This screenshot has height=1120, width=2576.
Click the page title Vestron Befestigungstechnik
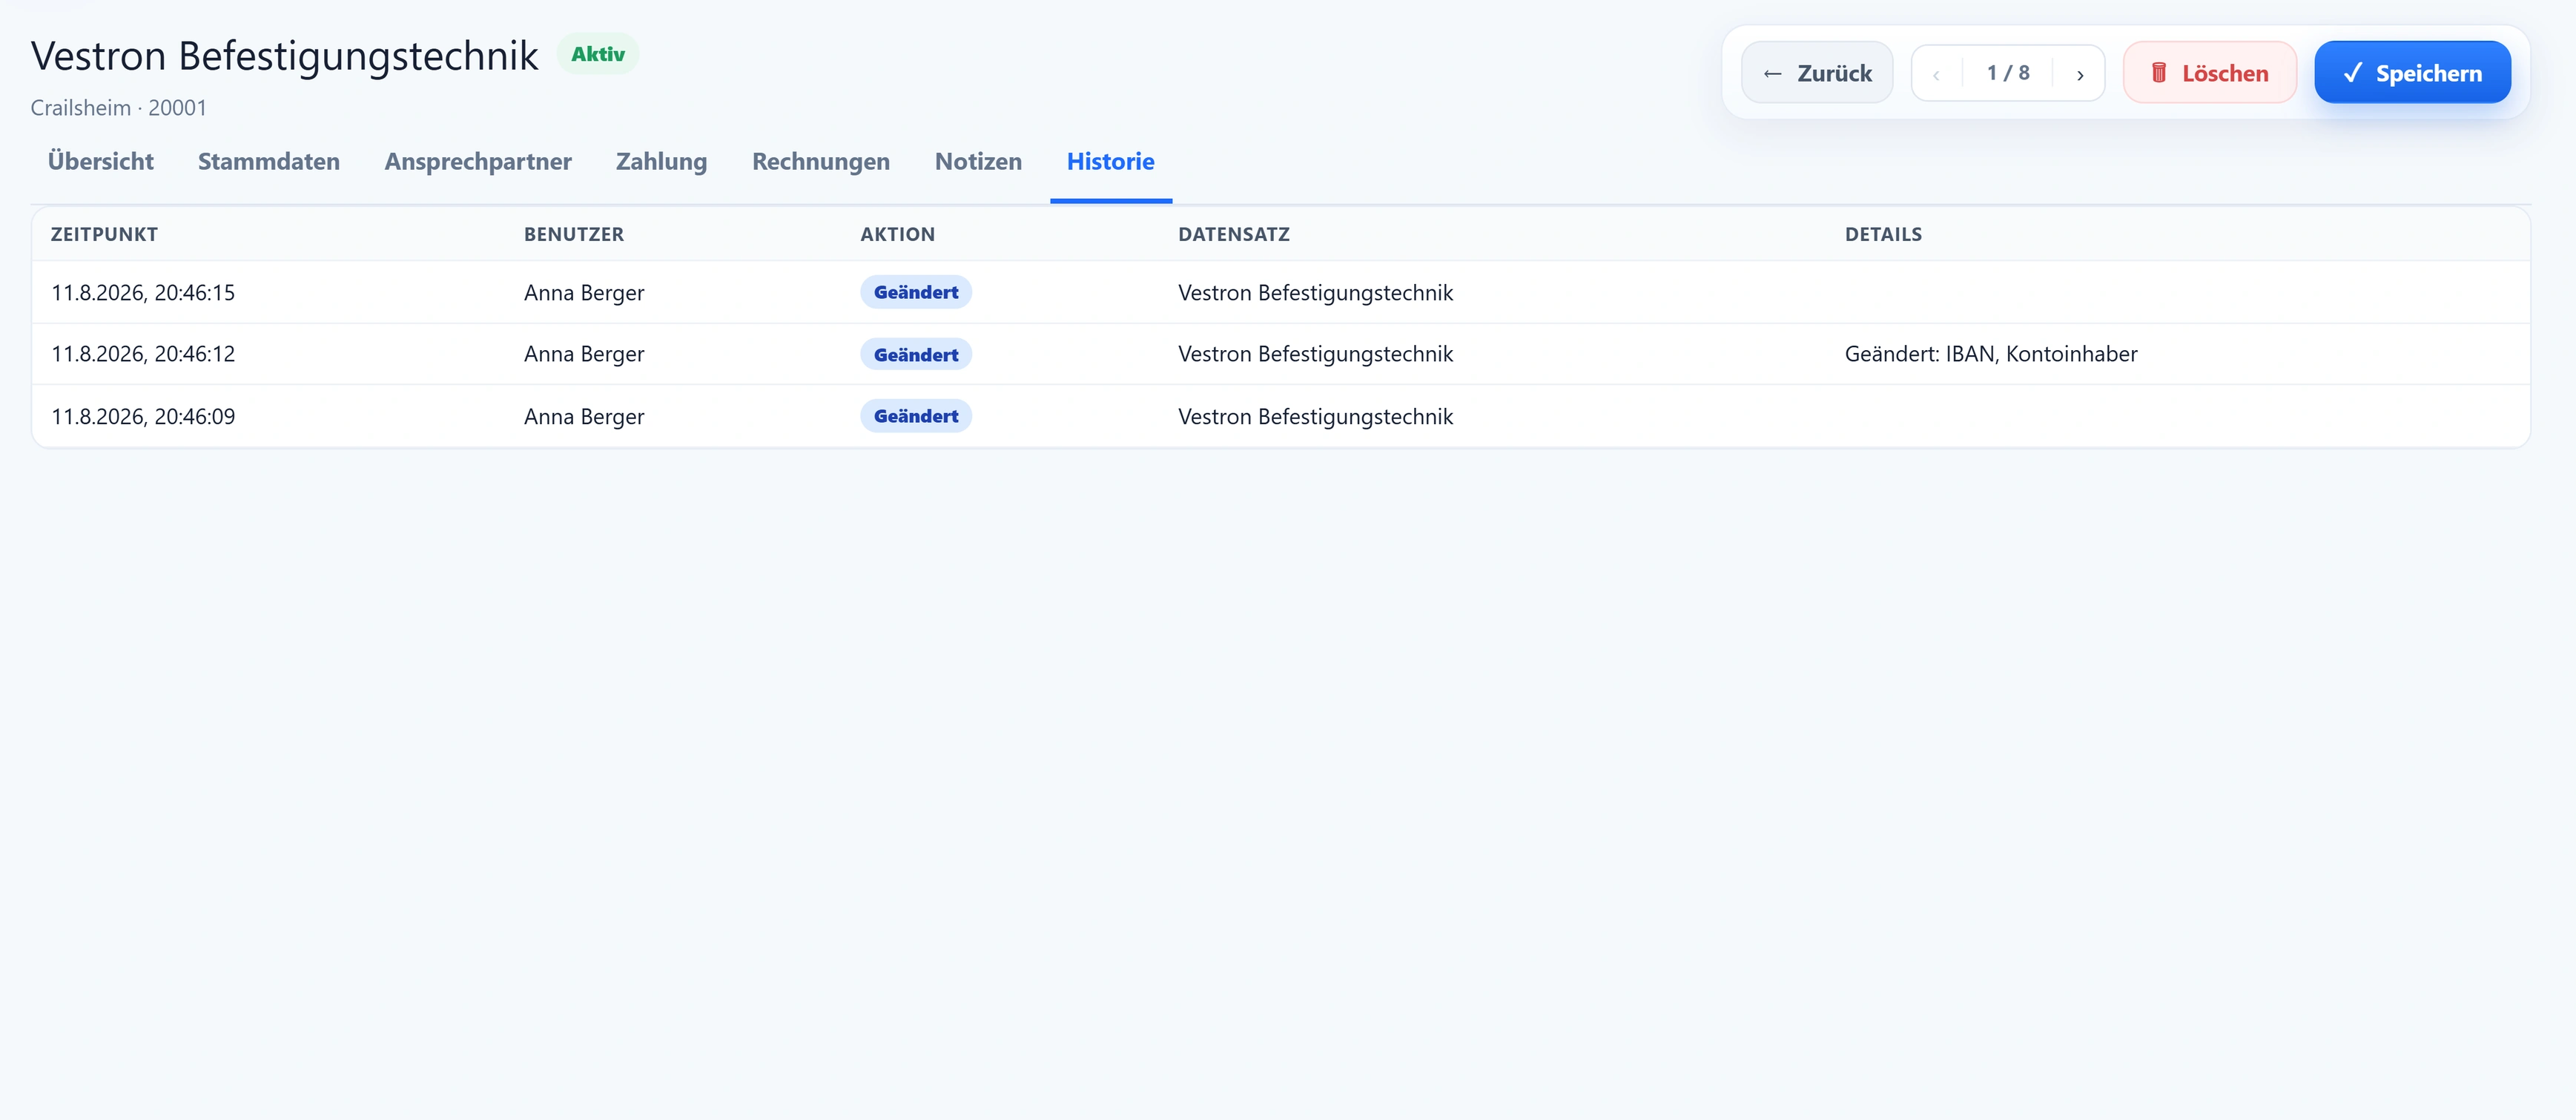click(284, 56)
